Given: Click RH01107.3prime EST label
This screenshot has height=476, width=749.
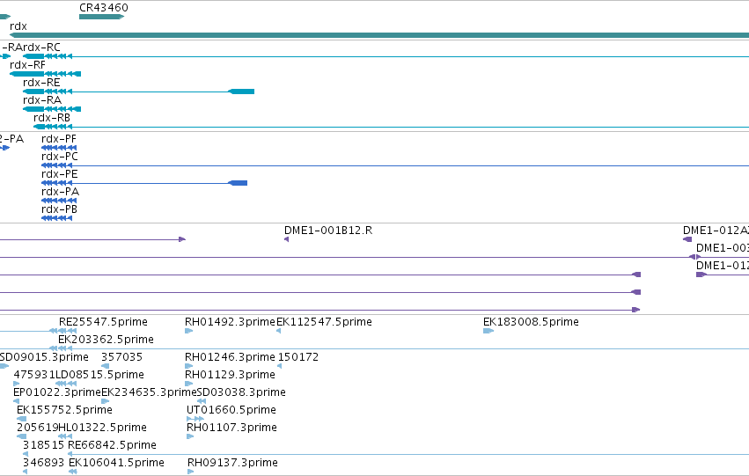Looking at the screenshot, I should (x=231, y=428).
